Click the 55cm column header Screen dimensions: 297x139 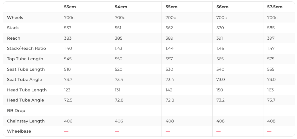click(171, 7)
